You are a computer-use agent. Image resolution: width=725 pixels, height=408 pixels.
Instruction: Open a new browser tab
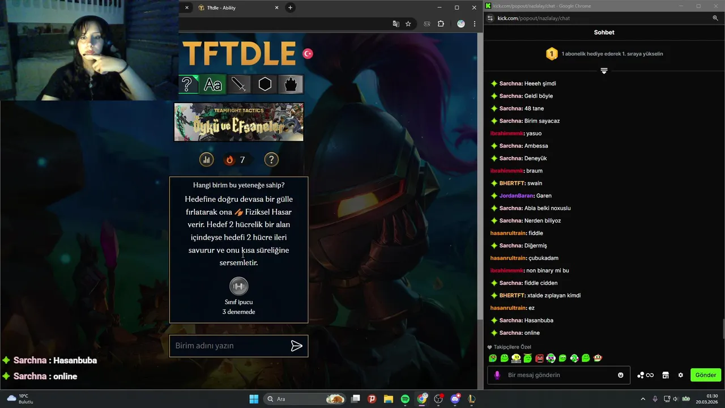290,8
